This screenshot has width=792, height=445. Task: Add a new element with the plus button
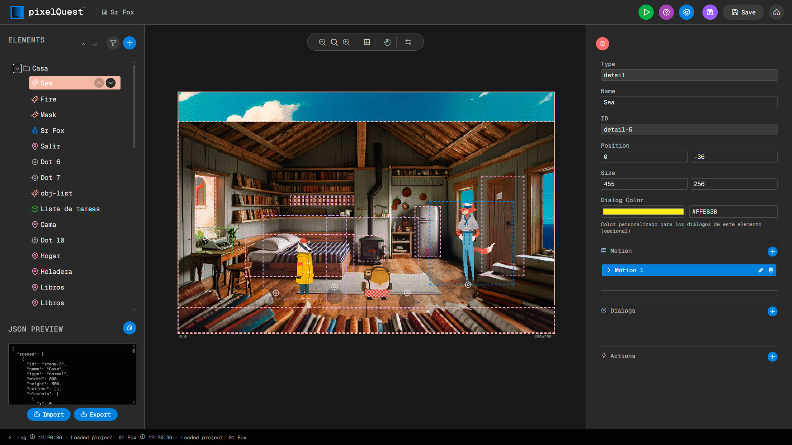[130, 42]
